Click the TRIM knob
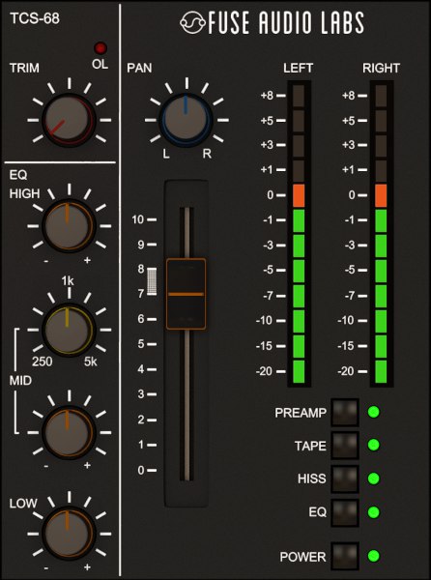This screenshot has width=431, height=580. click(69, 120)
